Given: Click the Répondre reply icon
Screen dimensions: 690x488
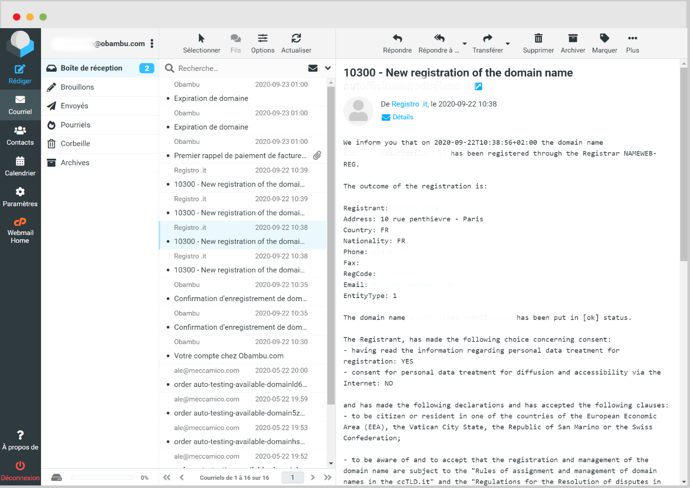Looking at the screenshot, I should pyautogui.click(x=397, y=38).
